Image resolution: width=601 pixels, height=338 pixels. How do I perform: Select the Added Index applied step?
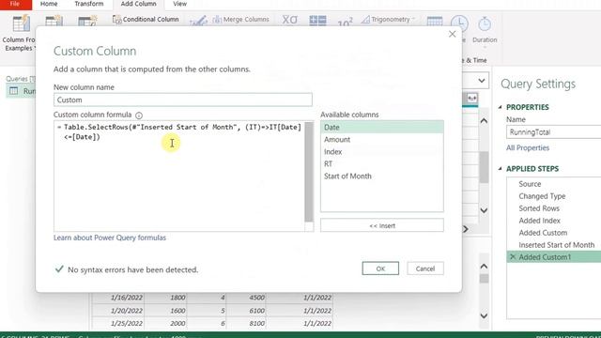pos(554,221)
